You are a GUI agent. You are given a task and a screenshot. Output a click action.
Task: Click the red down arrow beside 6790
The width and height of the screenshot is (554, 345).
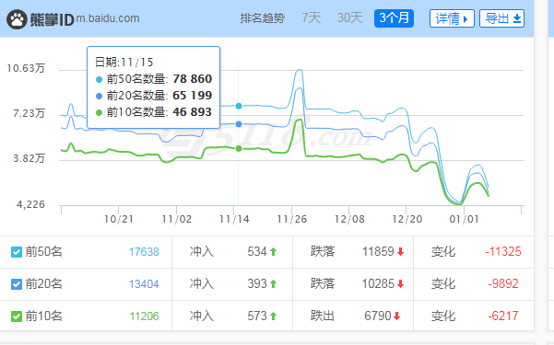pos(396,316)
